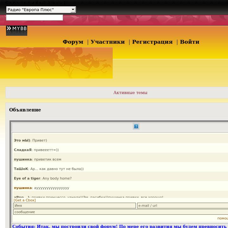Click the События announcement text
The width and height of the screenshot is (228, 228).
(x=120, y=226)
